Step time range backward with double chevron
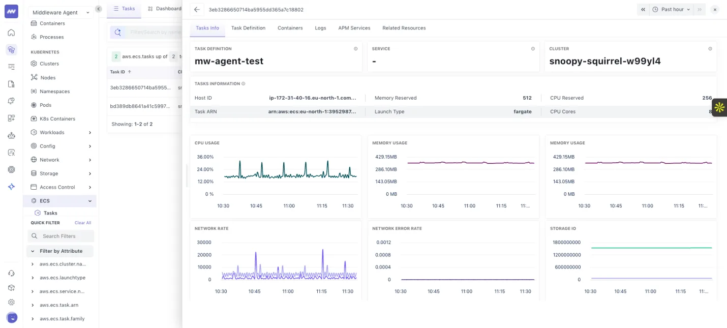Screen dimensions: 727x328 (643, 9)
